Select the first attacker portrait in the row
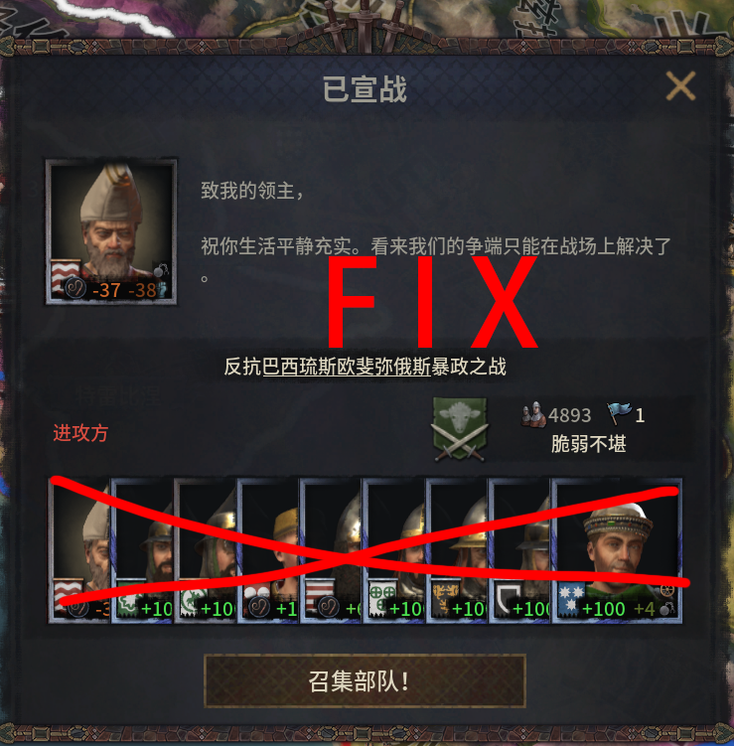Image resolution: width=734 pixels, height=746 pixels. click(x=79, y=550)
